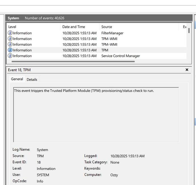Sort by the Date and Time column
Image resolution: width=196 pixels, height=185 pixels.
pyautogui.click(x=74, y=27)
